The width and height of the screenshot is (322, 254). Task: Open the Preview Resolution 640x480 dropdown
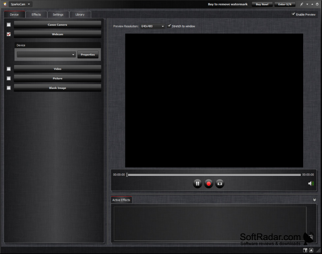152,26
